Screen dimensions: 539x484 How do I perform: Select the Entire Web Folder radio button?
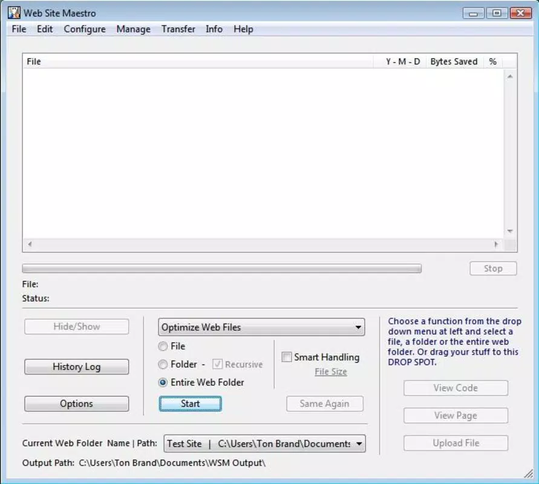coord(163,382)
